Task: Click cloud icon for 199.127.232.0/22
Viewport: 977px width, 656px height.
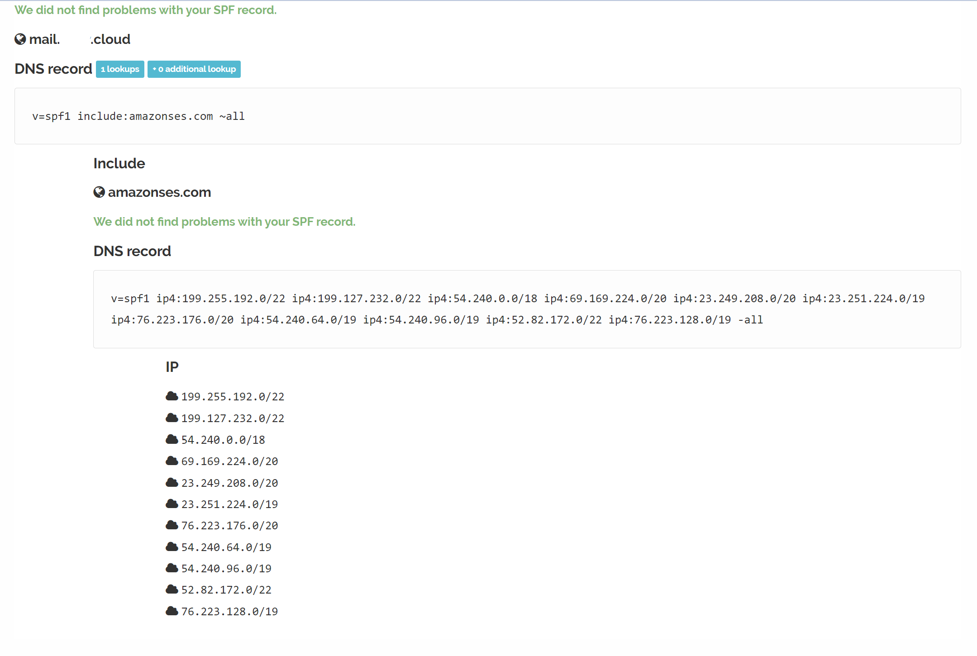Action: [172, 418]
